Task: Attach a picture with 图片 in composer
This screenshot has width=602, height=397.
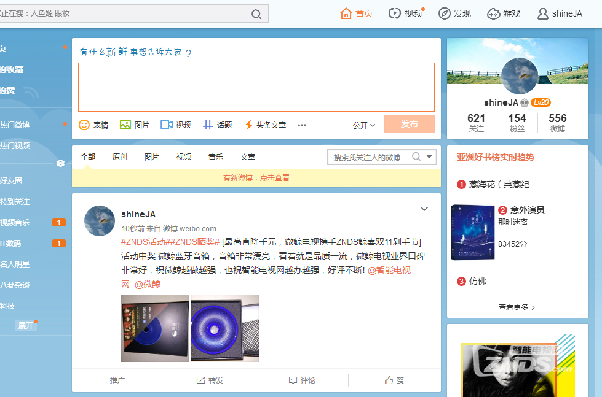Action: point(135,125)
